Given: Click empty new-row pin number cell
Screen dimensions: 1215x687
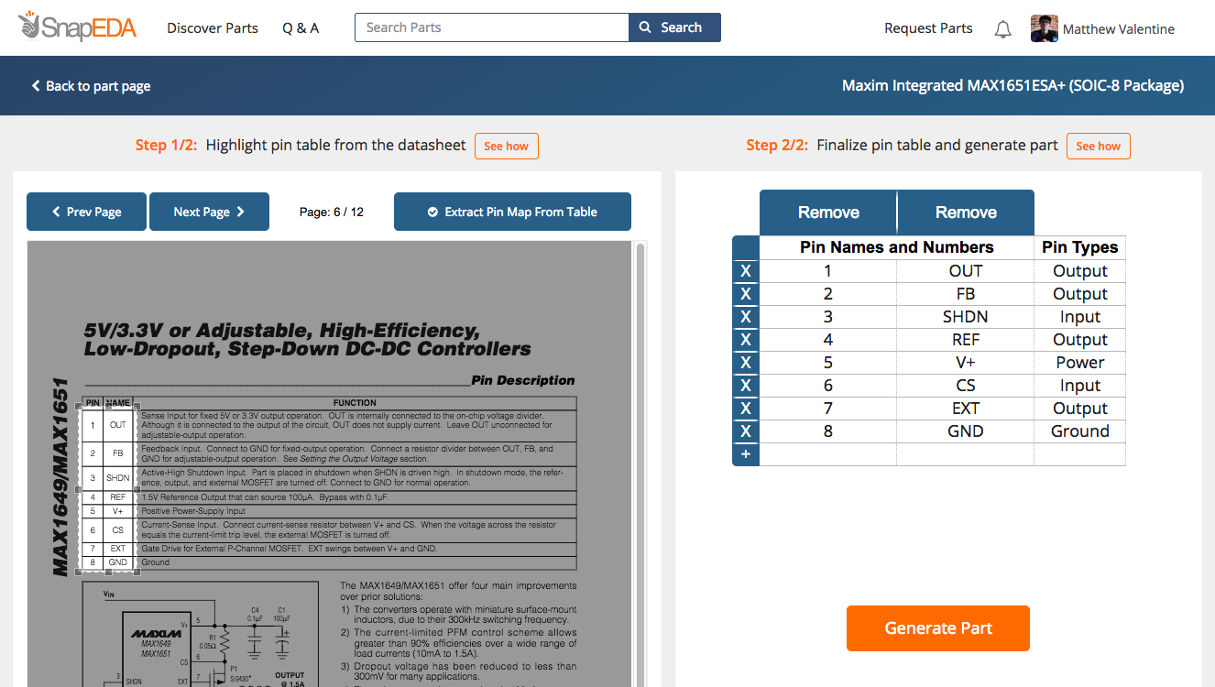Looking at the screenshot, I should click(828, 454).
